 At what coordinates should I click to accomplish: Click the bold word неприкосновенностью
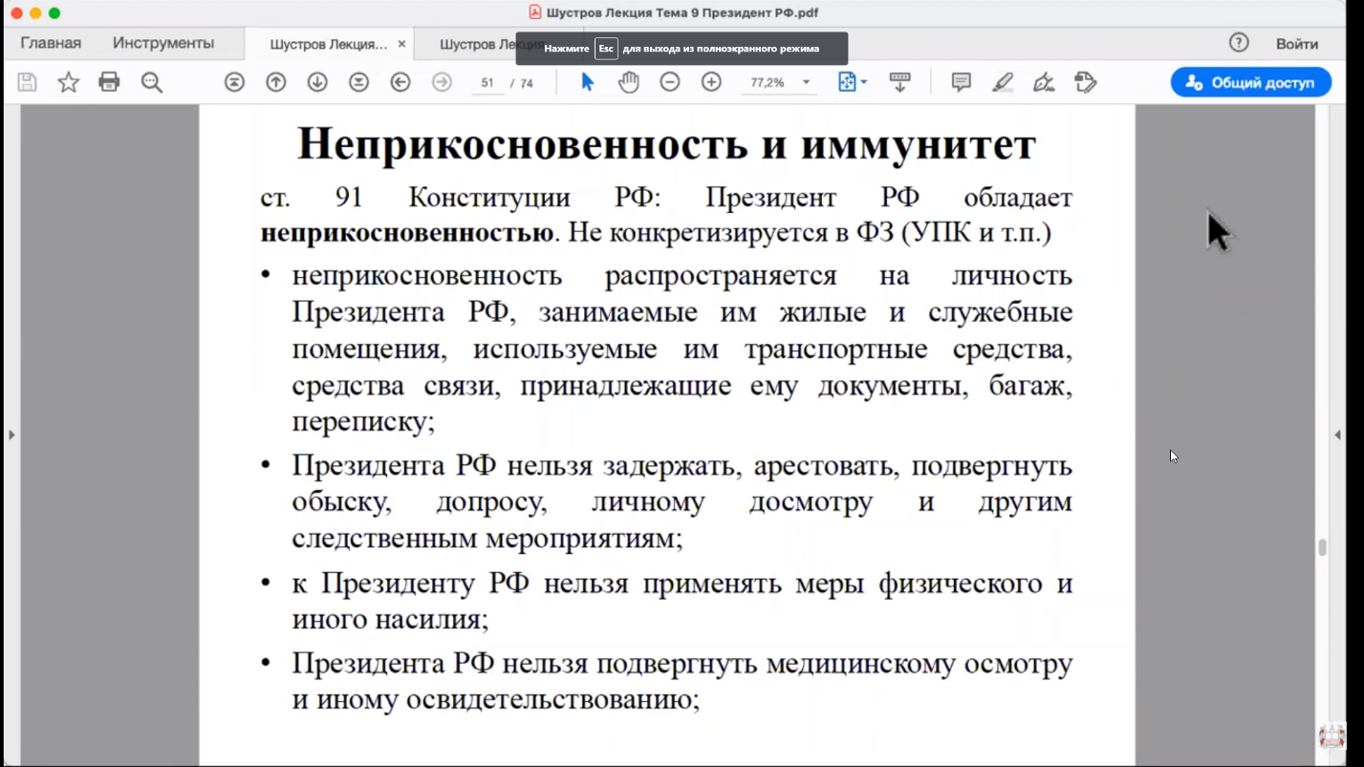point(407,233)
